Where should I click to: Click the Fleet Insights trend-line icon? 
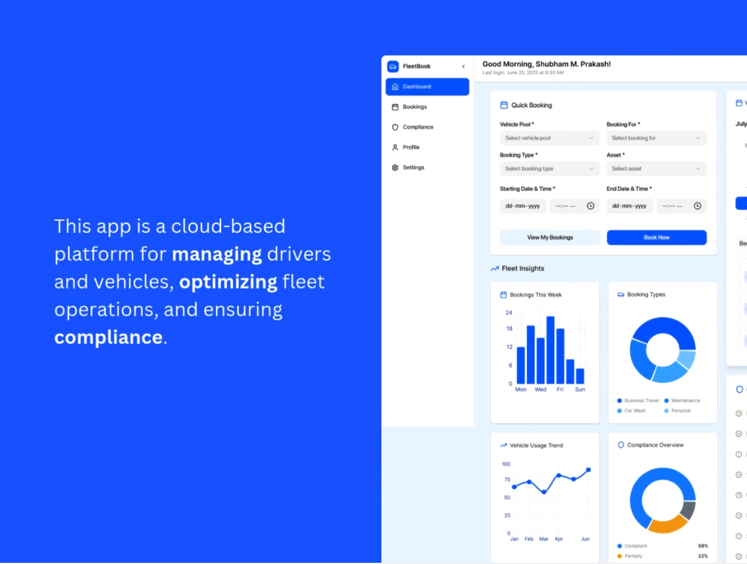point(494,268)
